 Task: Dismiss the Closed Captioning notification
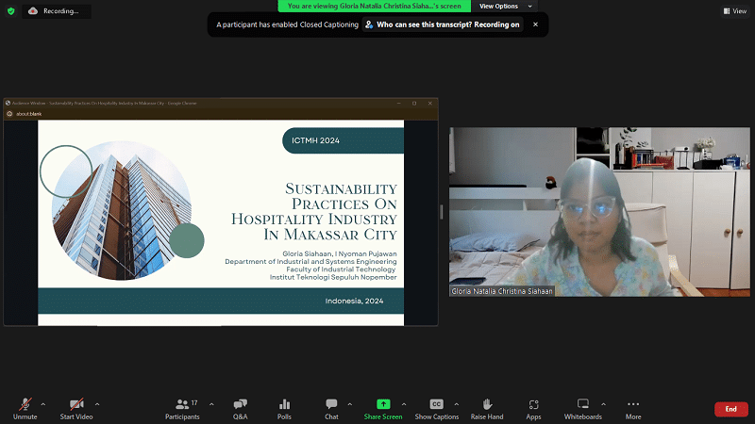tap(536, 24)
